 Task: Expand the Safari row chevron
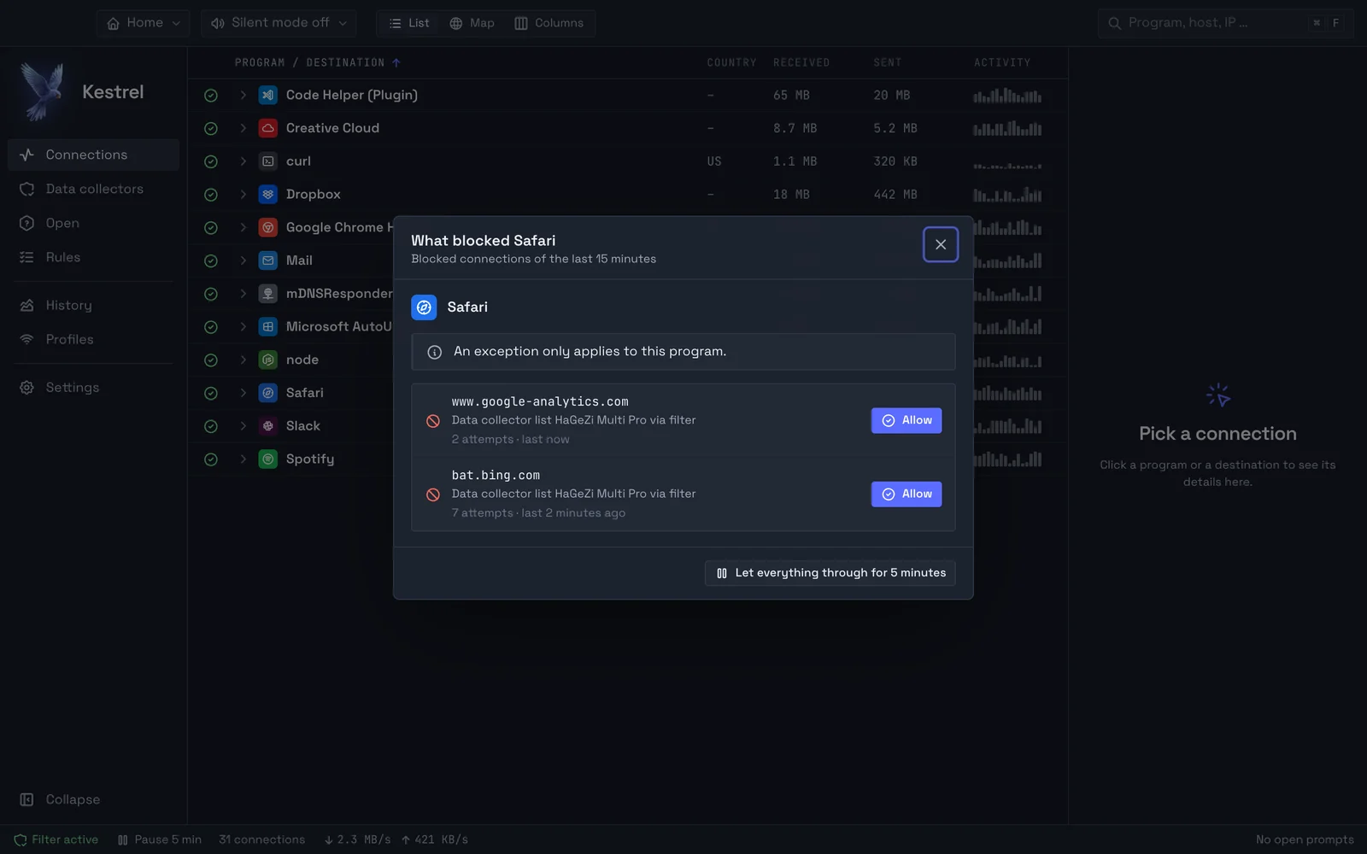pos(243,393)
